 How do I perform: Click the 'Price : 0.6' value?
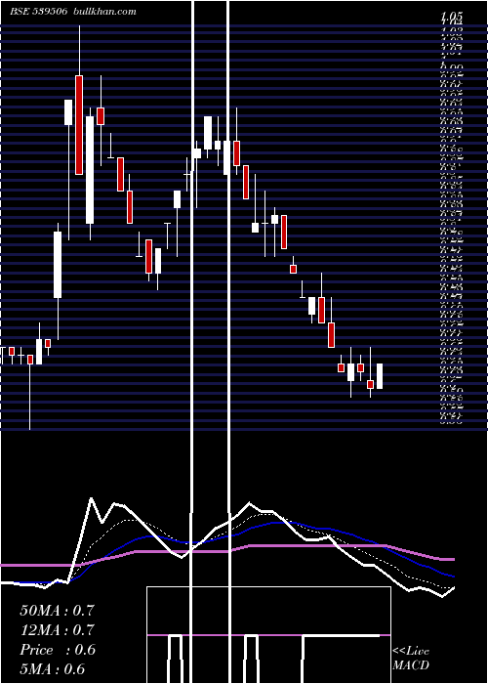[58, 650]
